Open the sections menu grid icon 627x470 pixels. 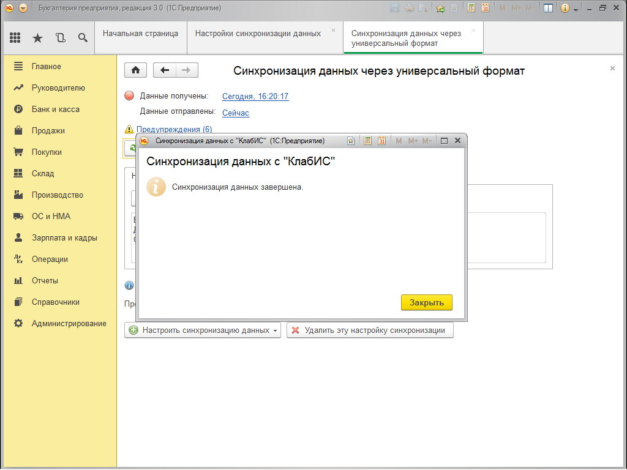pos(15,37)
